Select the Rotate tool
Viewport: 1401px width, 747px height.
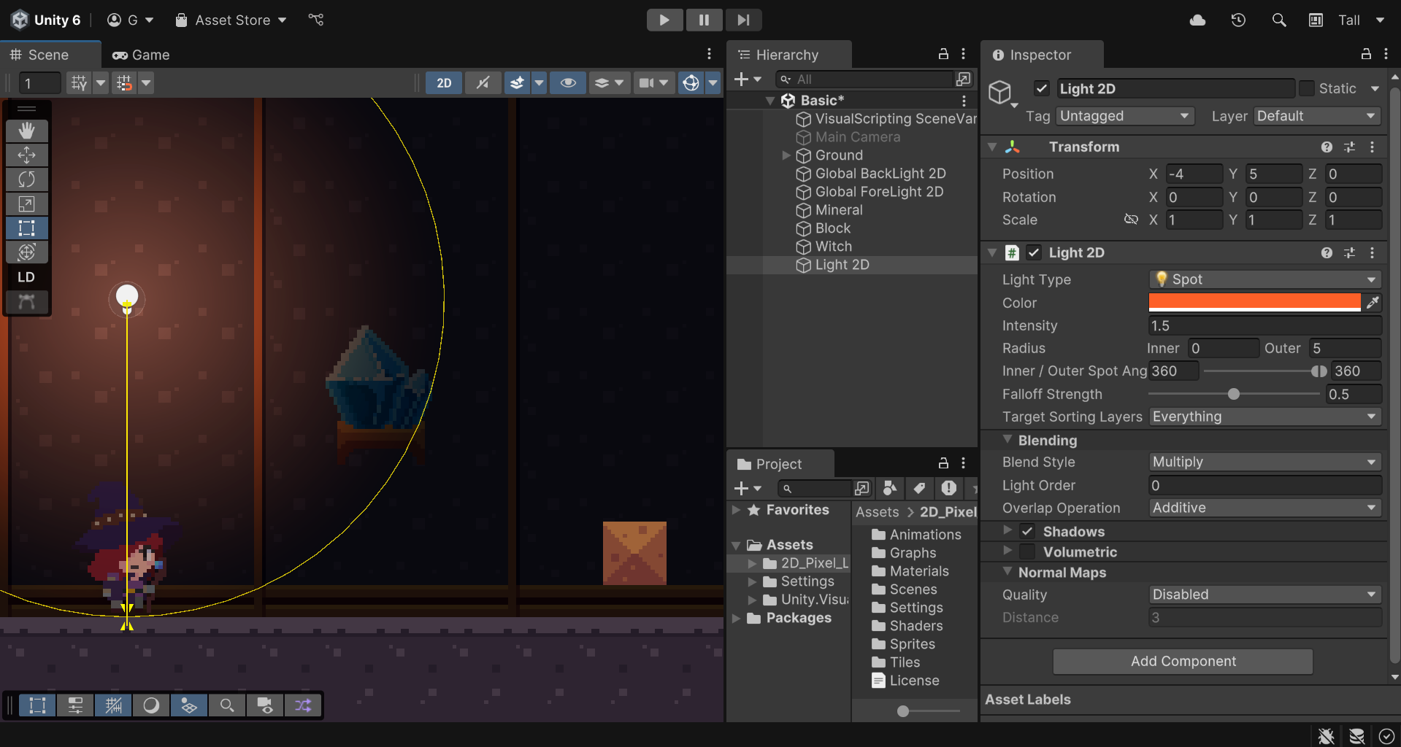(26, 179)
